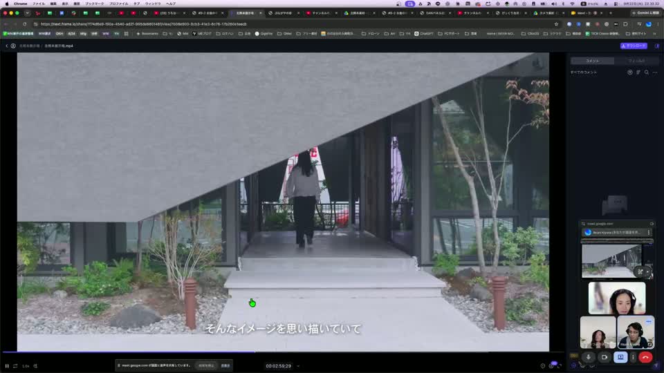This screenshot has width=664, height=373.
Task: Close the active frame.io tab
Action: (x=261, y=12)
